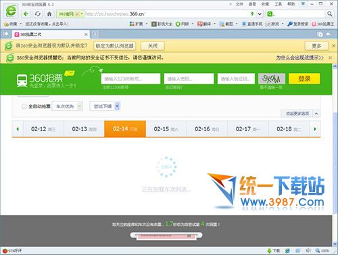Viewport: 338px width, 255px height.
Task: Open 影视大全 from the toolbar
Action: (162, 24)
